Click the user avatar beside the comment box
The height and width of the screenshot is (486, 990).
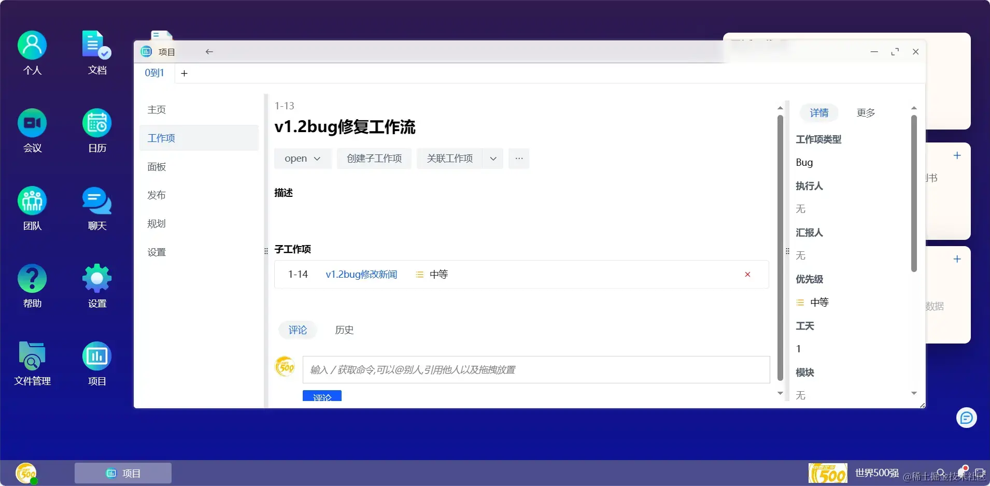285,367
